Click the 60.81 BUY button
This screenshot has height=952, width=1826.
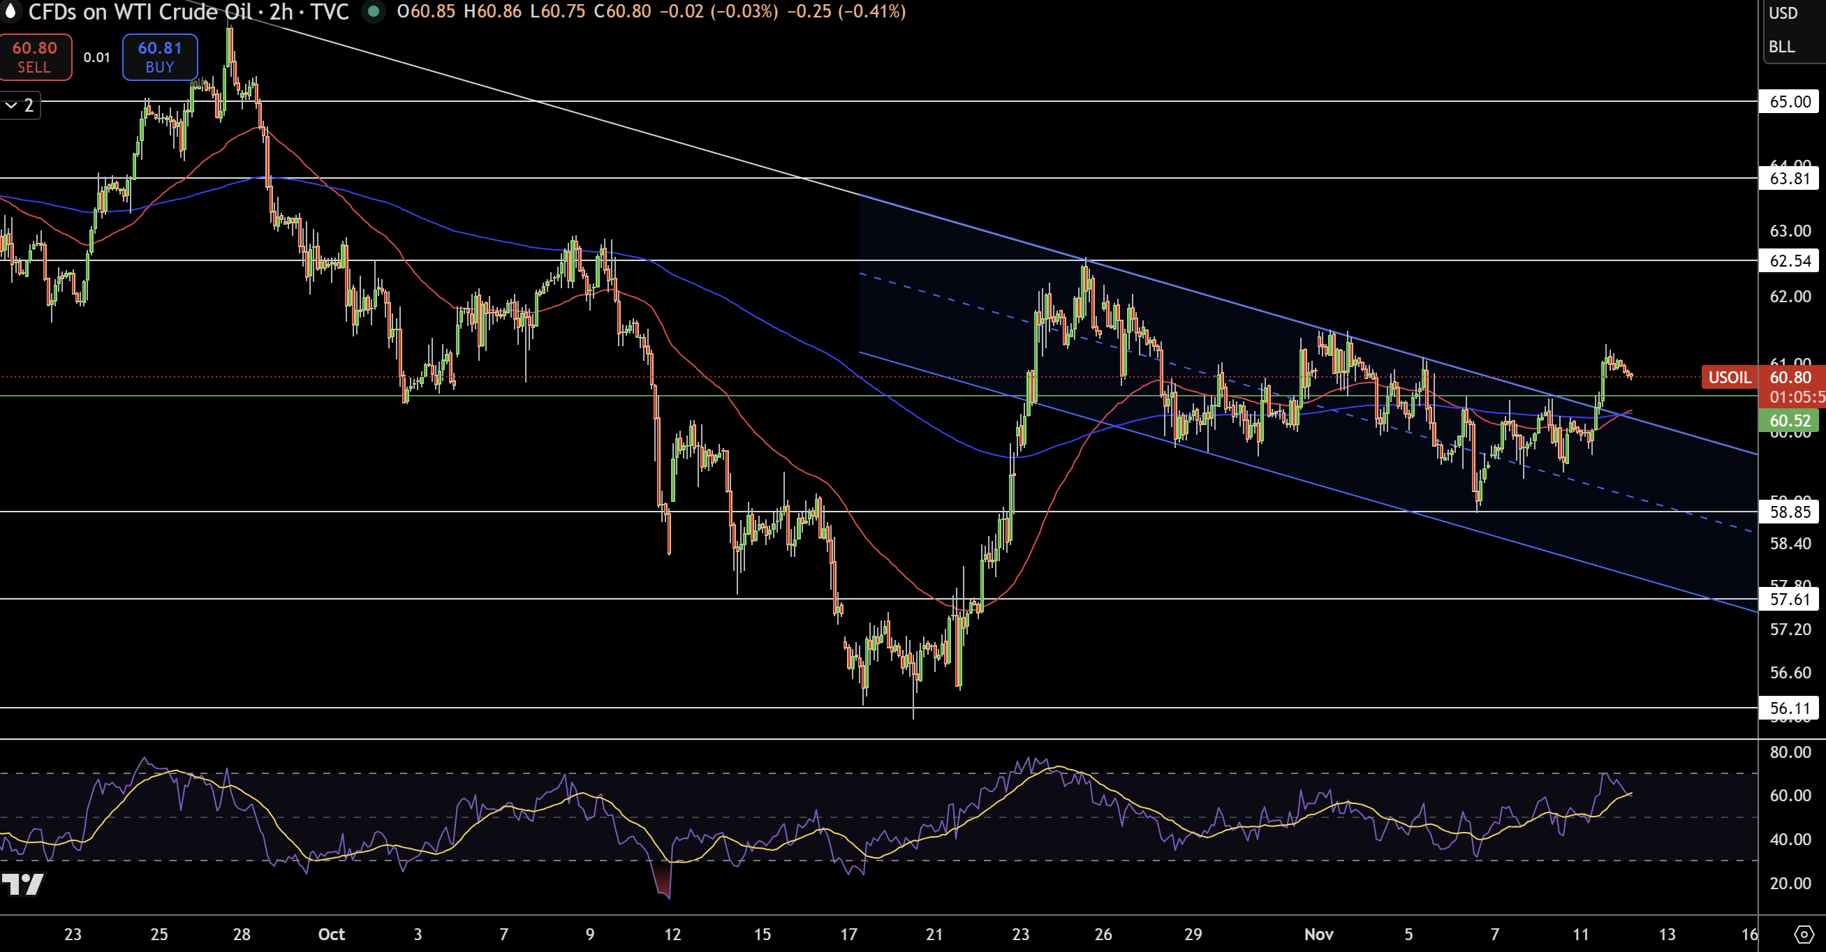click(x=159, y=57)
